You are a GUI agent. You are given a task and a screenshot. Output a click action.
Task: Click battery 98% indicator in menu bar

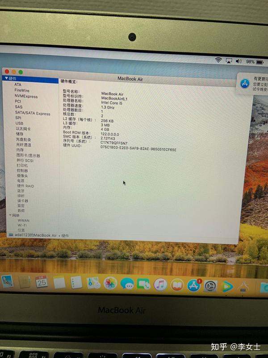coord(255,62)
